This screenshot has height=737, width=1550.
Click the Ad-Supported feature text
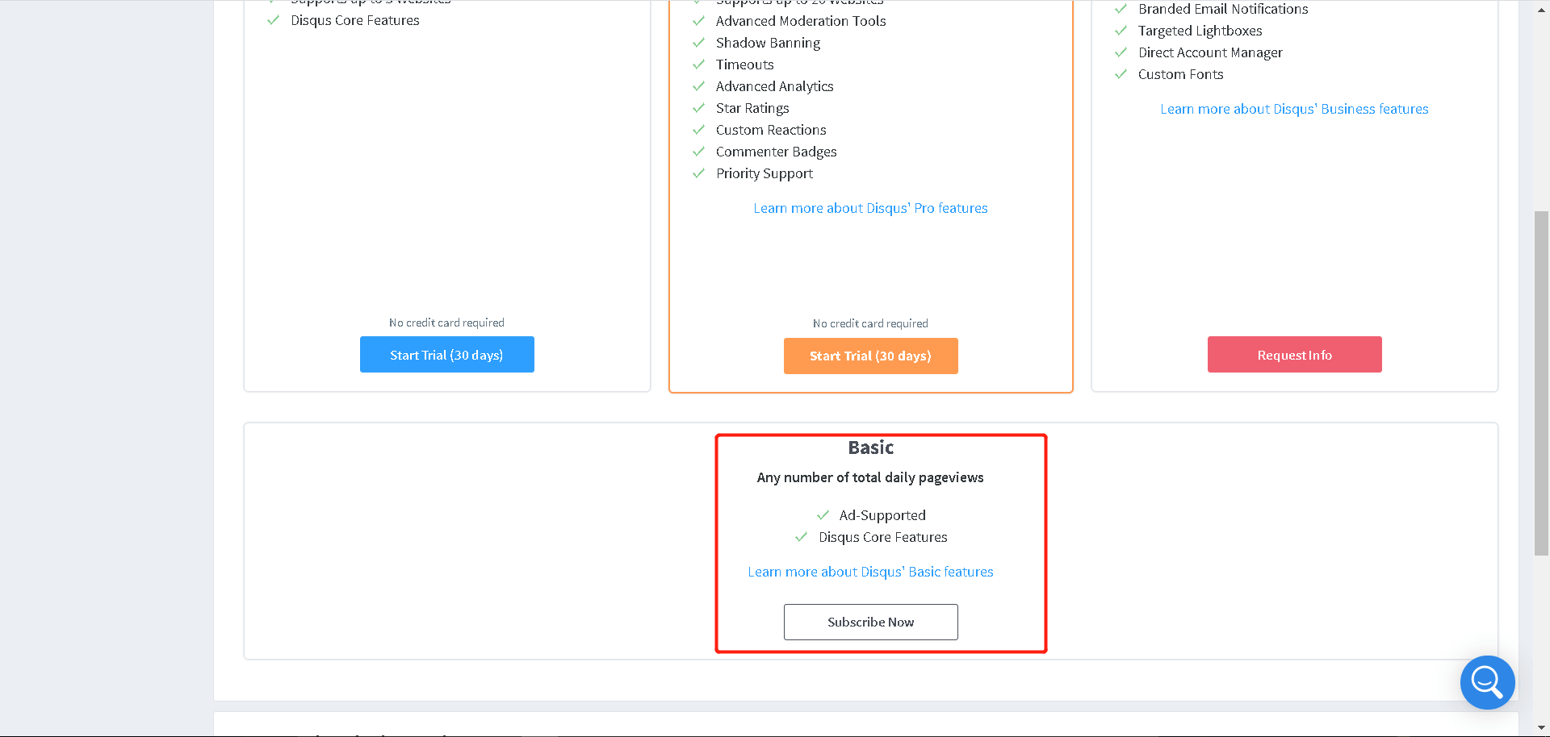tap(882, 515)
